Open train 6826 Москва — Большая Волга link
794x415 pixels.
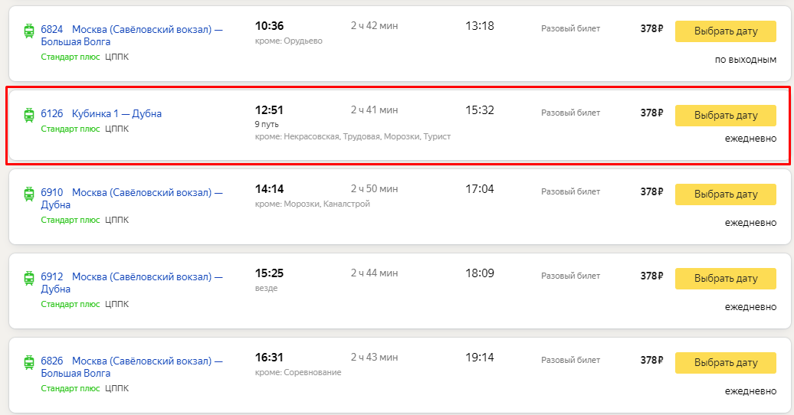[x=132, y=367]
